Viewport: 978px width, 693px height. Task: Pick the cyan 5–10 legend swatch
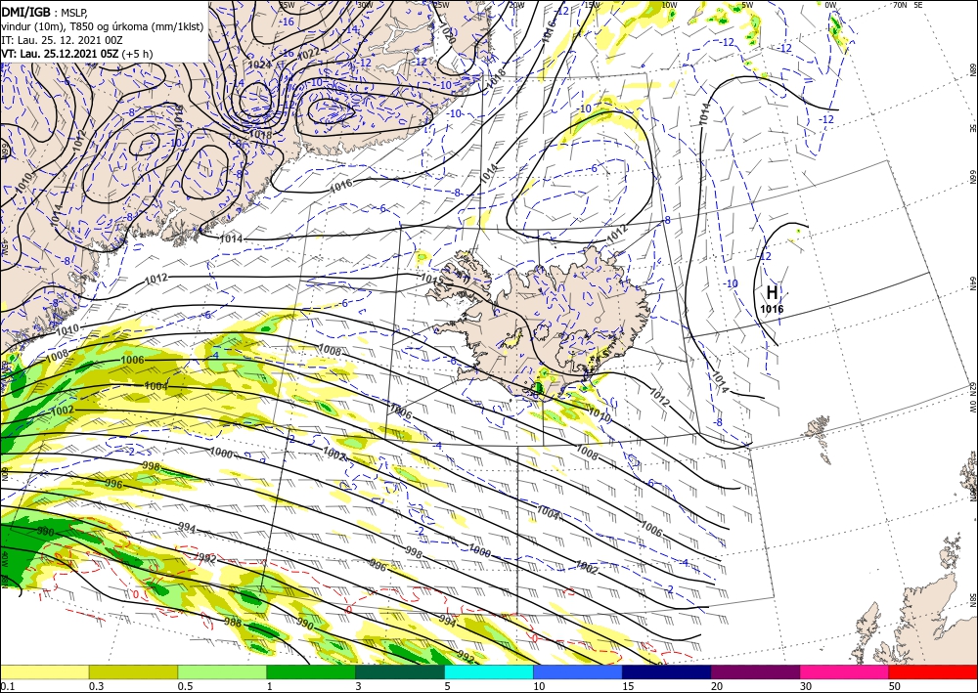coord(488,671)
